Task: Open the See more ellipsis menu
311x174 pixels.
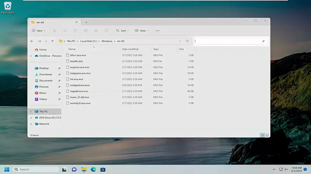Action: point(158,31)
